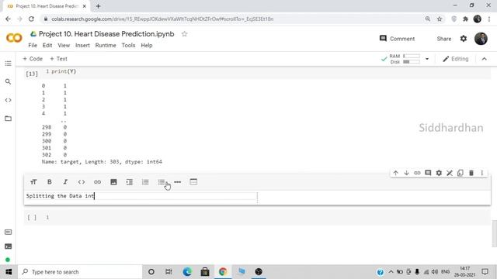Open the Edit menu
The image size is (497, 279).
tap(47, 45)
